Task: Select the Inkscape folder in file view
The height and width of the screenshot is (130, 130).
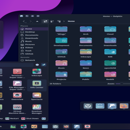Action: point(86,52)
